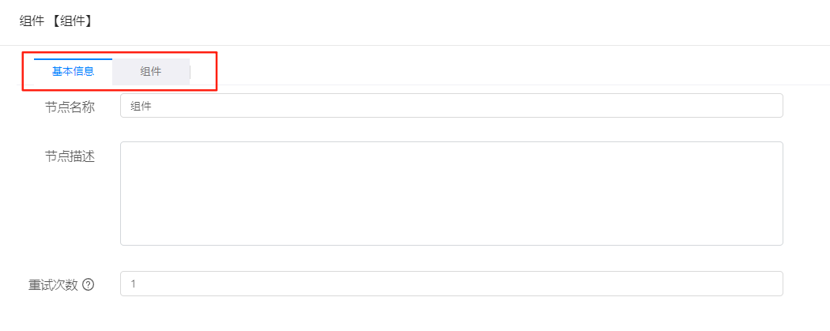This screenshot has height=331, width=830.
Task: Click the bottom-right corner of 节点描述 box
Action: click(781, 243)
